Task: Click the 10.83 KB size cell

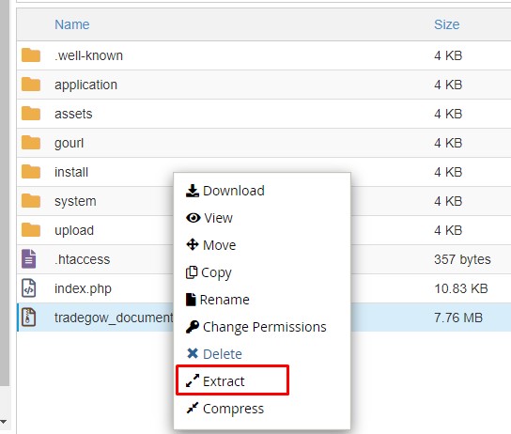Action: (x=461, y=288)
